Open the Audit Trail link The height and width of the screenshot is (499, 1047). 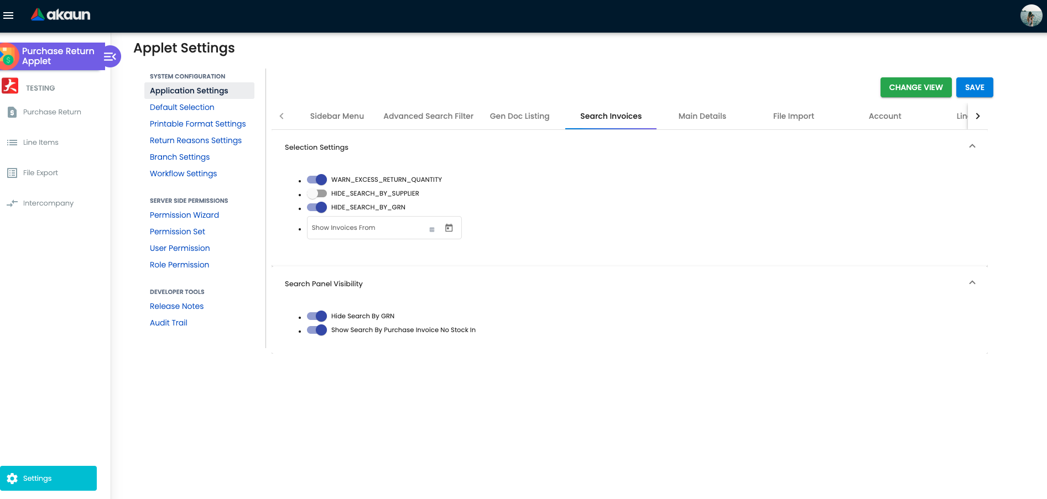(169, 323)
